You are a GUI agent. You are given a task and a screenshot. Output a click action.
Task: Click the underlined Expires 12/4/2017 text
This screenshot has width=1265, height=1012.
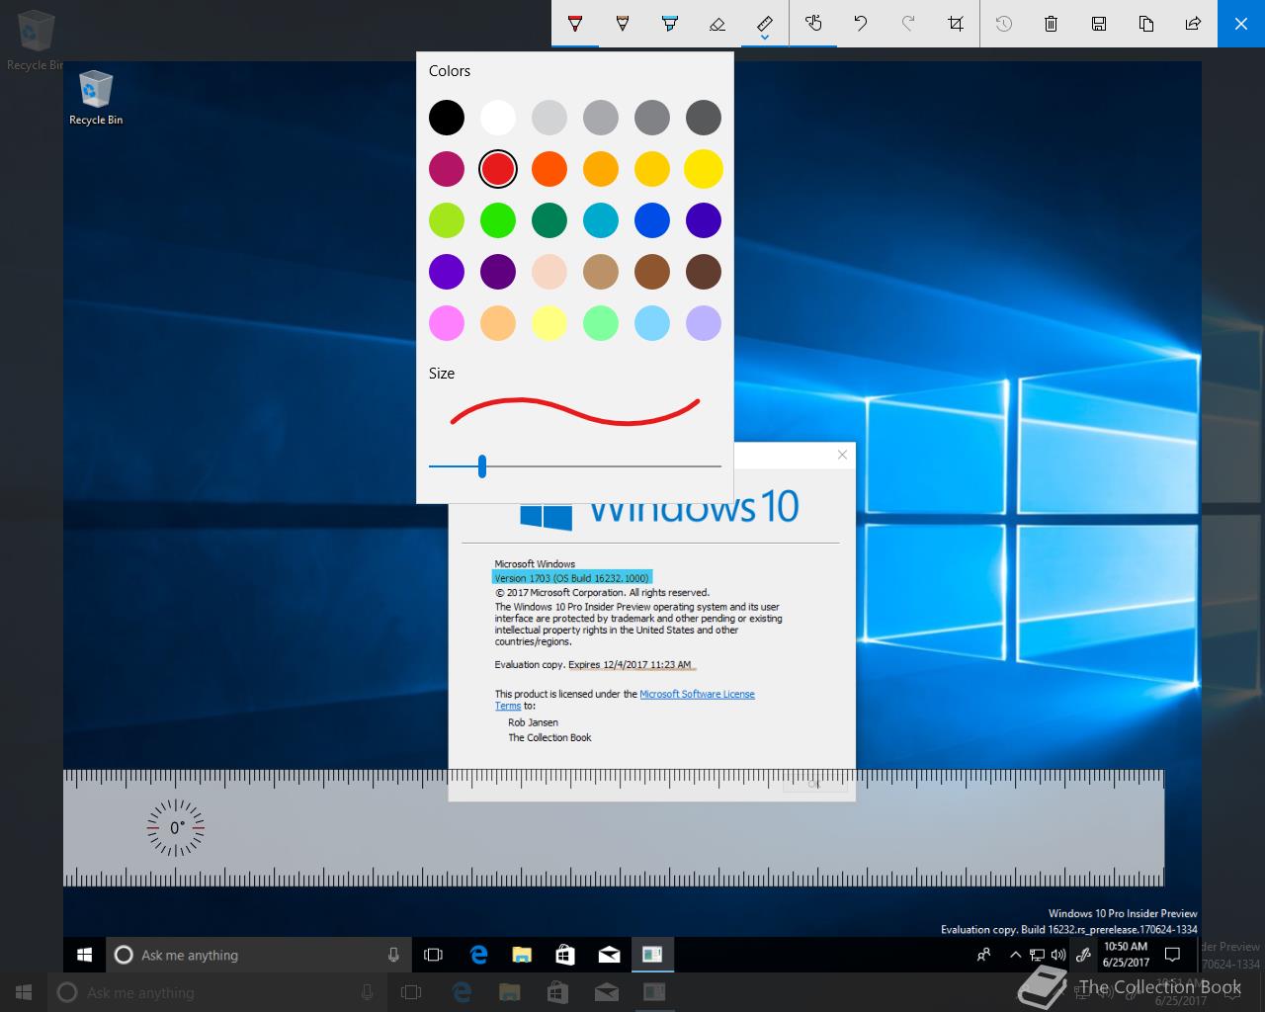pyautogui.click(x=630, y=665)
